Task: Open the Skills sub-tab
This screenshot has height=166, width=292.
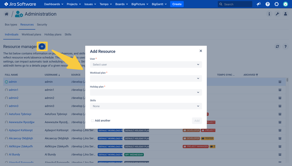Action: pos(68,34)
